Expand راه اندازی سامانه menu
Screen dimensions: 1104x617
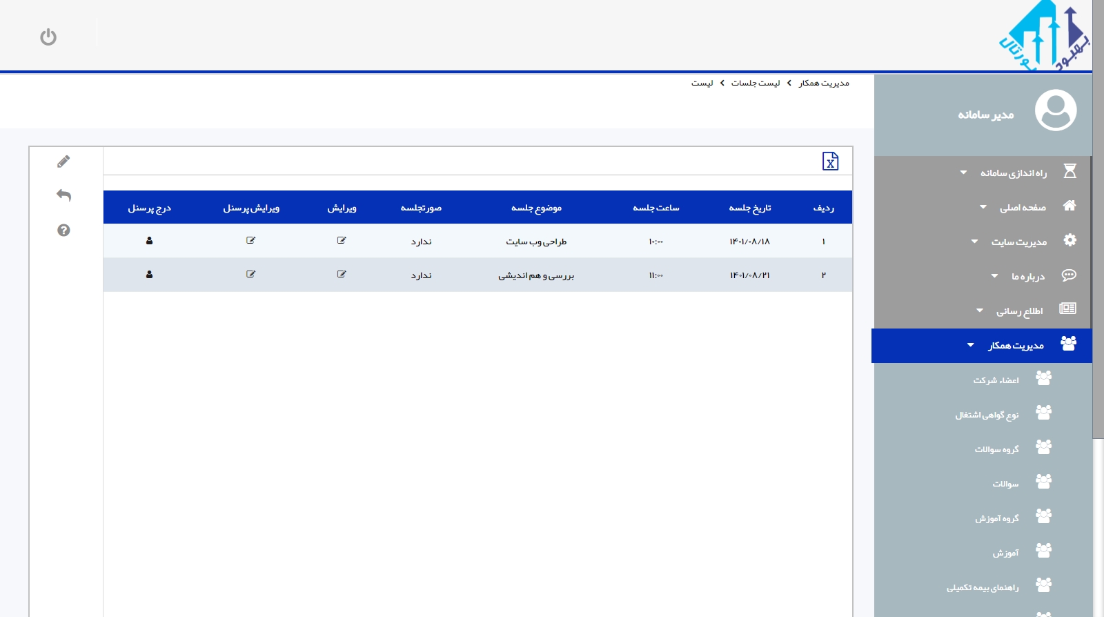tap(1013, 173)
